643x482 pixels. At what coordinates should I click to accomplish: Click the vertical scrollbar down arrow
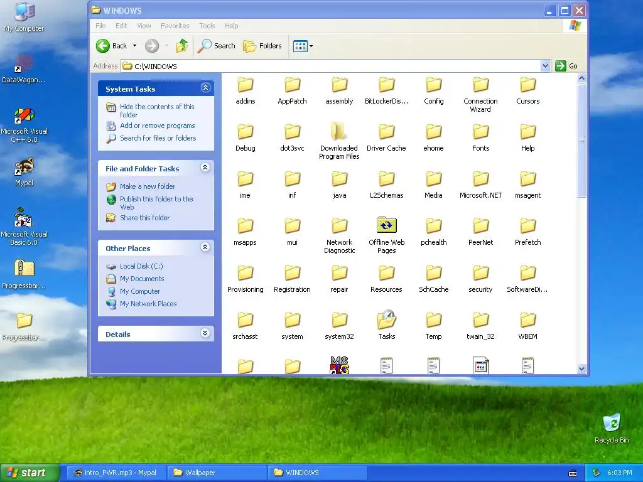click(581, 368)
